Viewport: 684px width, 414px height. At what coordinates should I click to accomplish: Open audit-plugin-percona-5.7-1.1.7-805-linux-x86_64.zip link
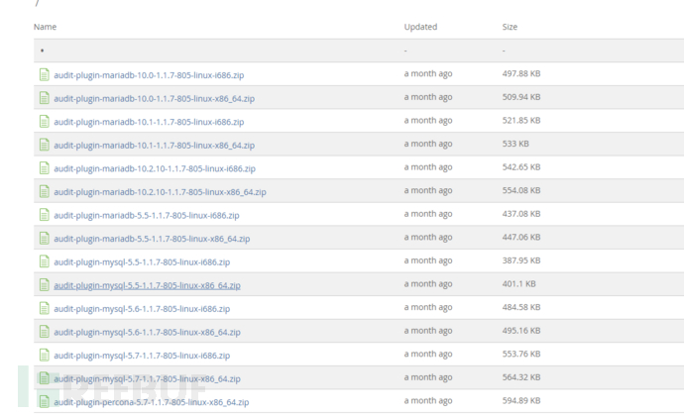(152, 402)
